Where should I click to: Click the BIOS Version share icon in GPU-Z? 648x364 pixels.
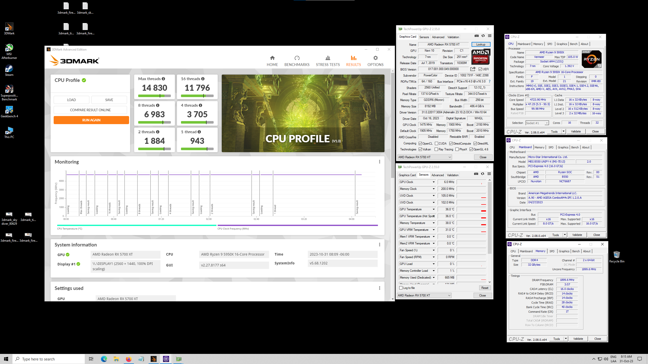[x=473, y=69]
